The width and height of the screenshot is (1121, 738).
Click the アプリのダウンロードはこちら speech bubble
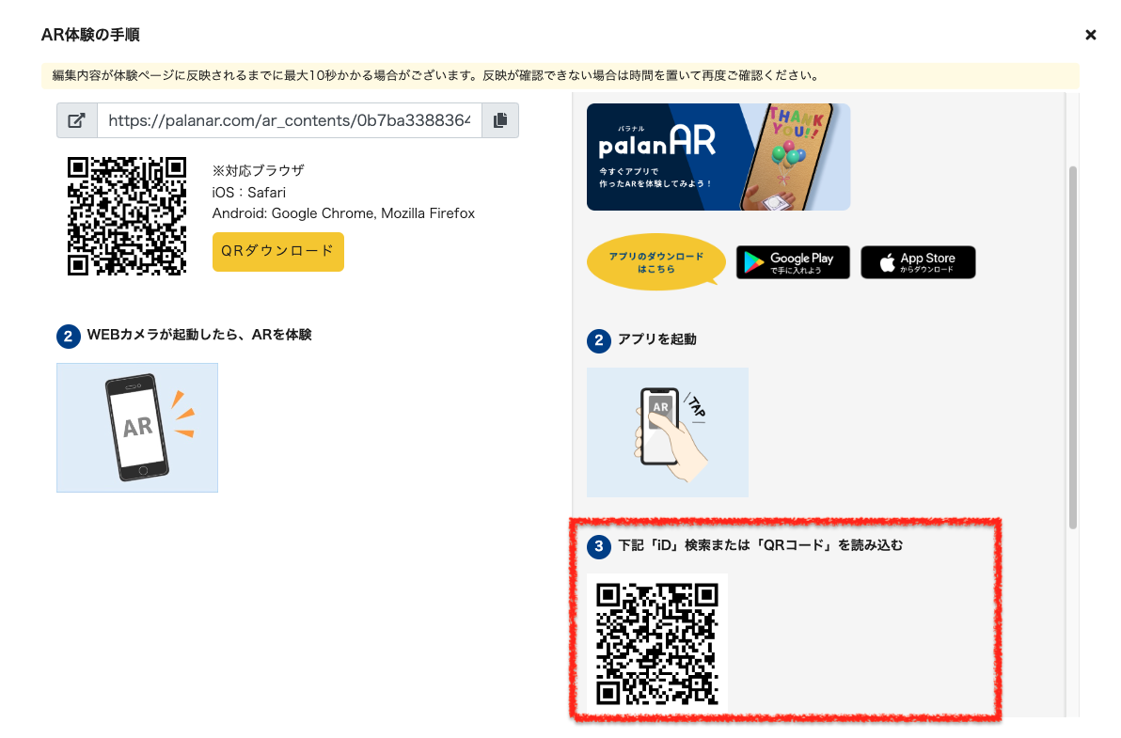point(655,262)
